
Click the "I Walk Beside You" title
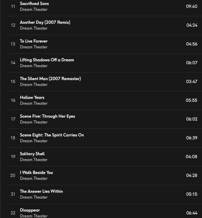pyautogui.click(x=36, y=173)
